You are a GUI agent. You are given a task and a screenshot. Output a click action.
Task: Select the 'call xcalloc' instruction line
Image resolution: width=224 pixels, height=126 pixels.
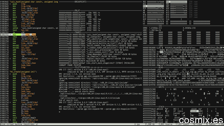(14, 100)
